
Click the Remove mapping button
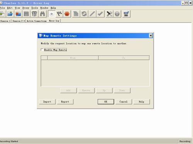click(x=86, y=91)
